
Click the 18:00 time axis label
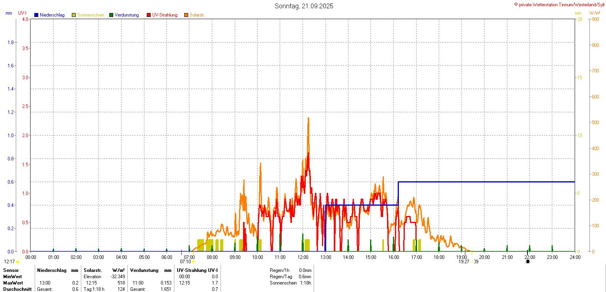click(439, 257)
